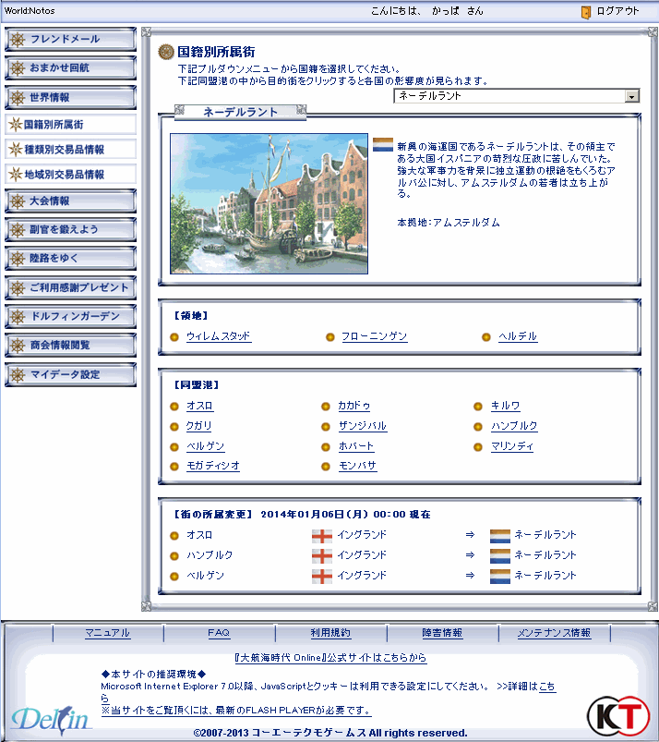Screen dimensions: 659x742
Task: Open メンテナンス情報 footer link
Action: [x=554, y=633]
